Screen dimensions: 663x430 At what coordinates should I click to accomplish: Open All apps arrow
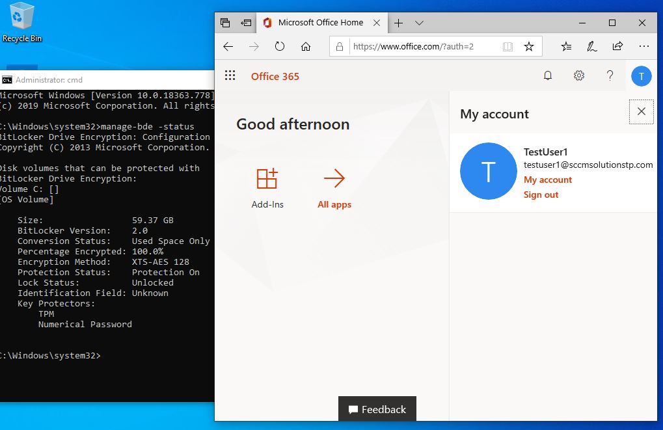(x=334, y=180)
